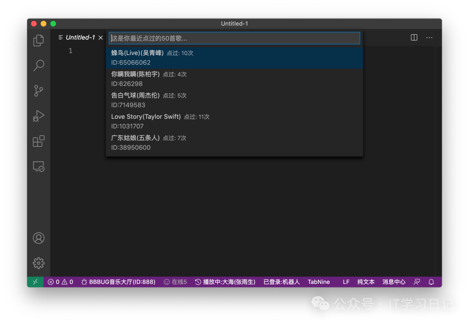Open the Accounts icon
The width and height of the screenshot is (469, 323).
coord(39,238)
